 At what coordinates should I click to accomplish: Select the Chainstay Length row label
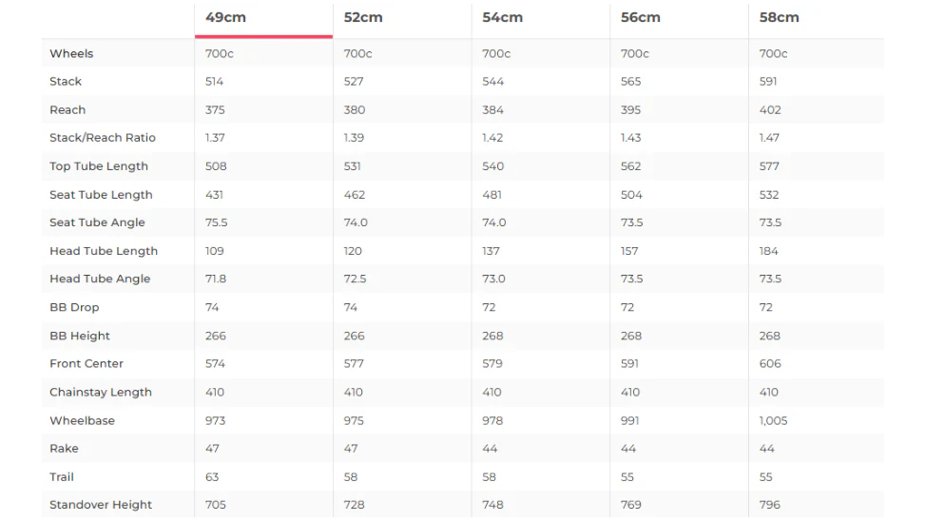(101, 393)
